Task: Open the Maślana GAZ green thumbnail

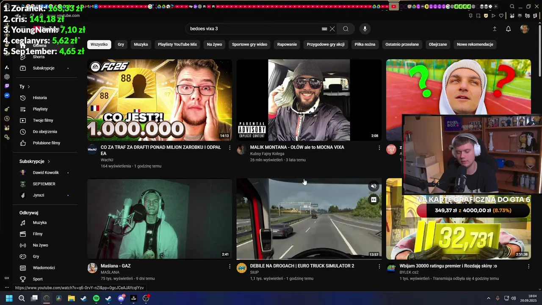Action: [x=160, y=219]
